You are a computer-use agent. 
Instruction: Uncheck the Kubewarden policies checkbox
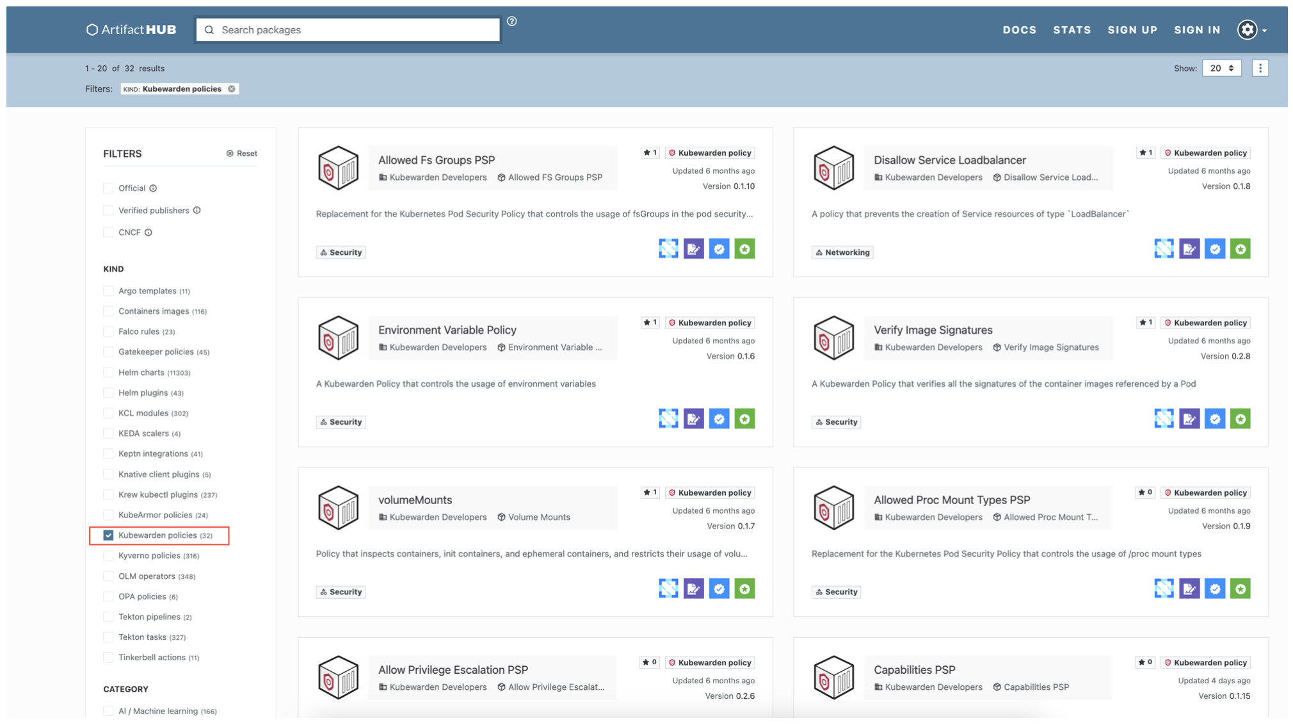pos(108,535)
